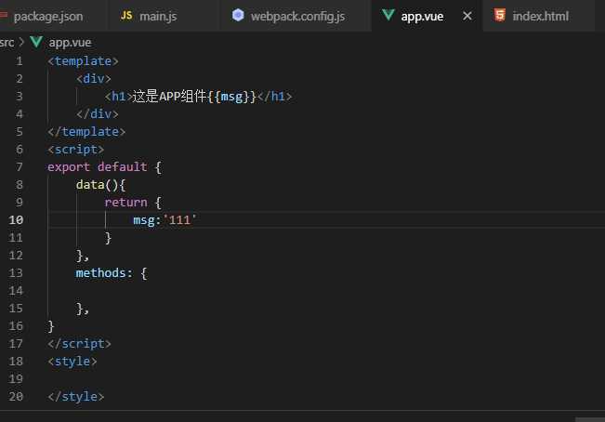
Task: Click the closing </script> tag on line 17
Action: coord(80,344)
